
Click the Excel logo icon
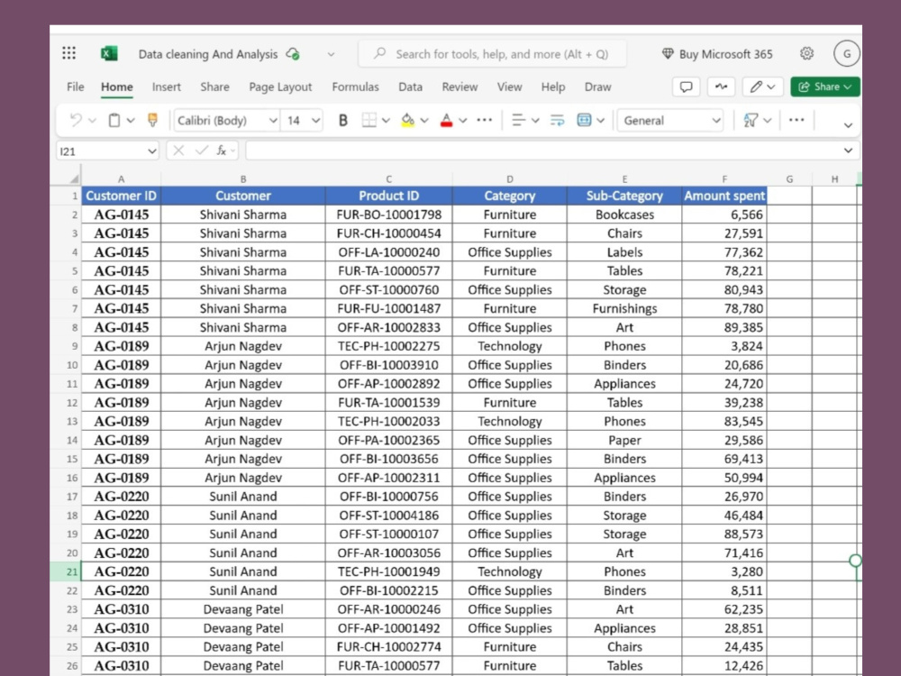point(109,53)
